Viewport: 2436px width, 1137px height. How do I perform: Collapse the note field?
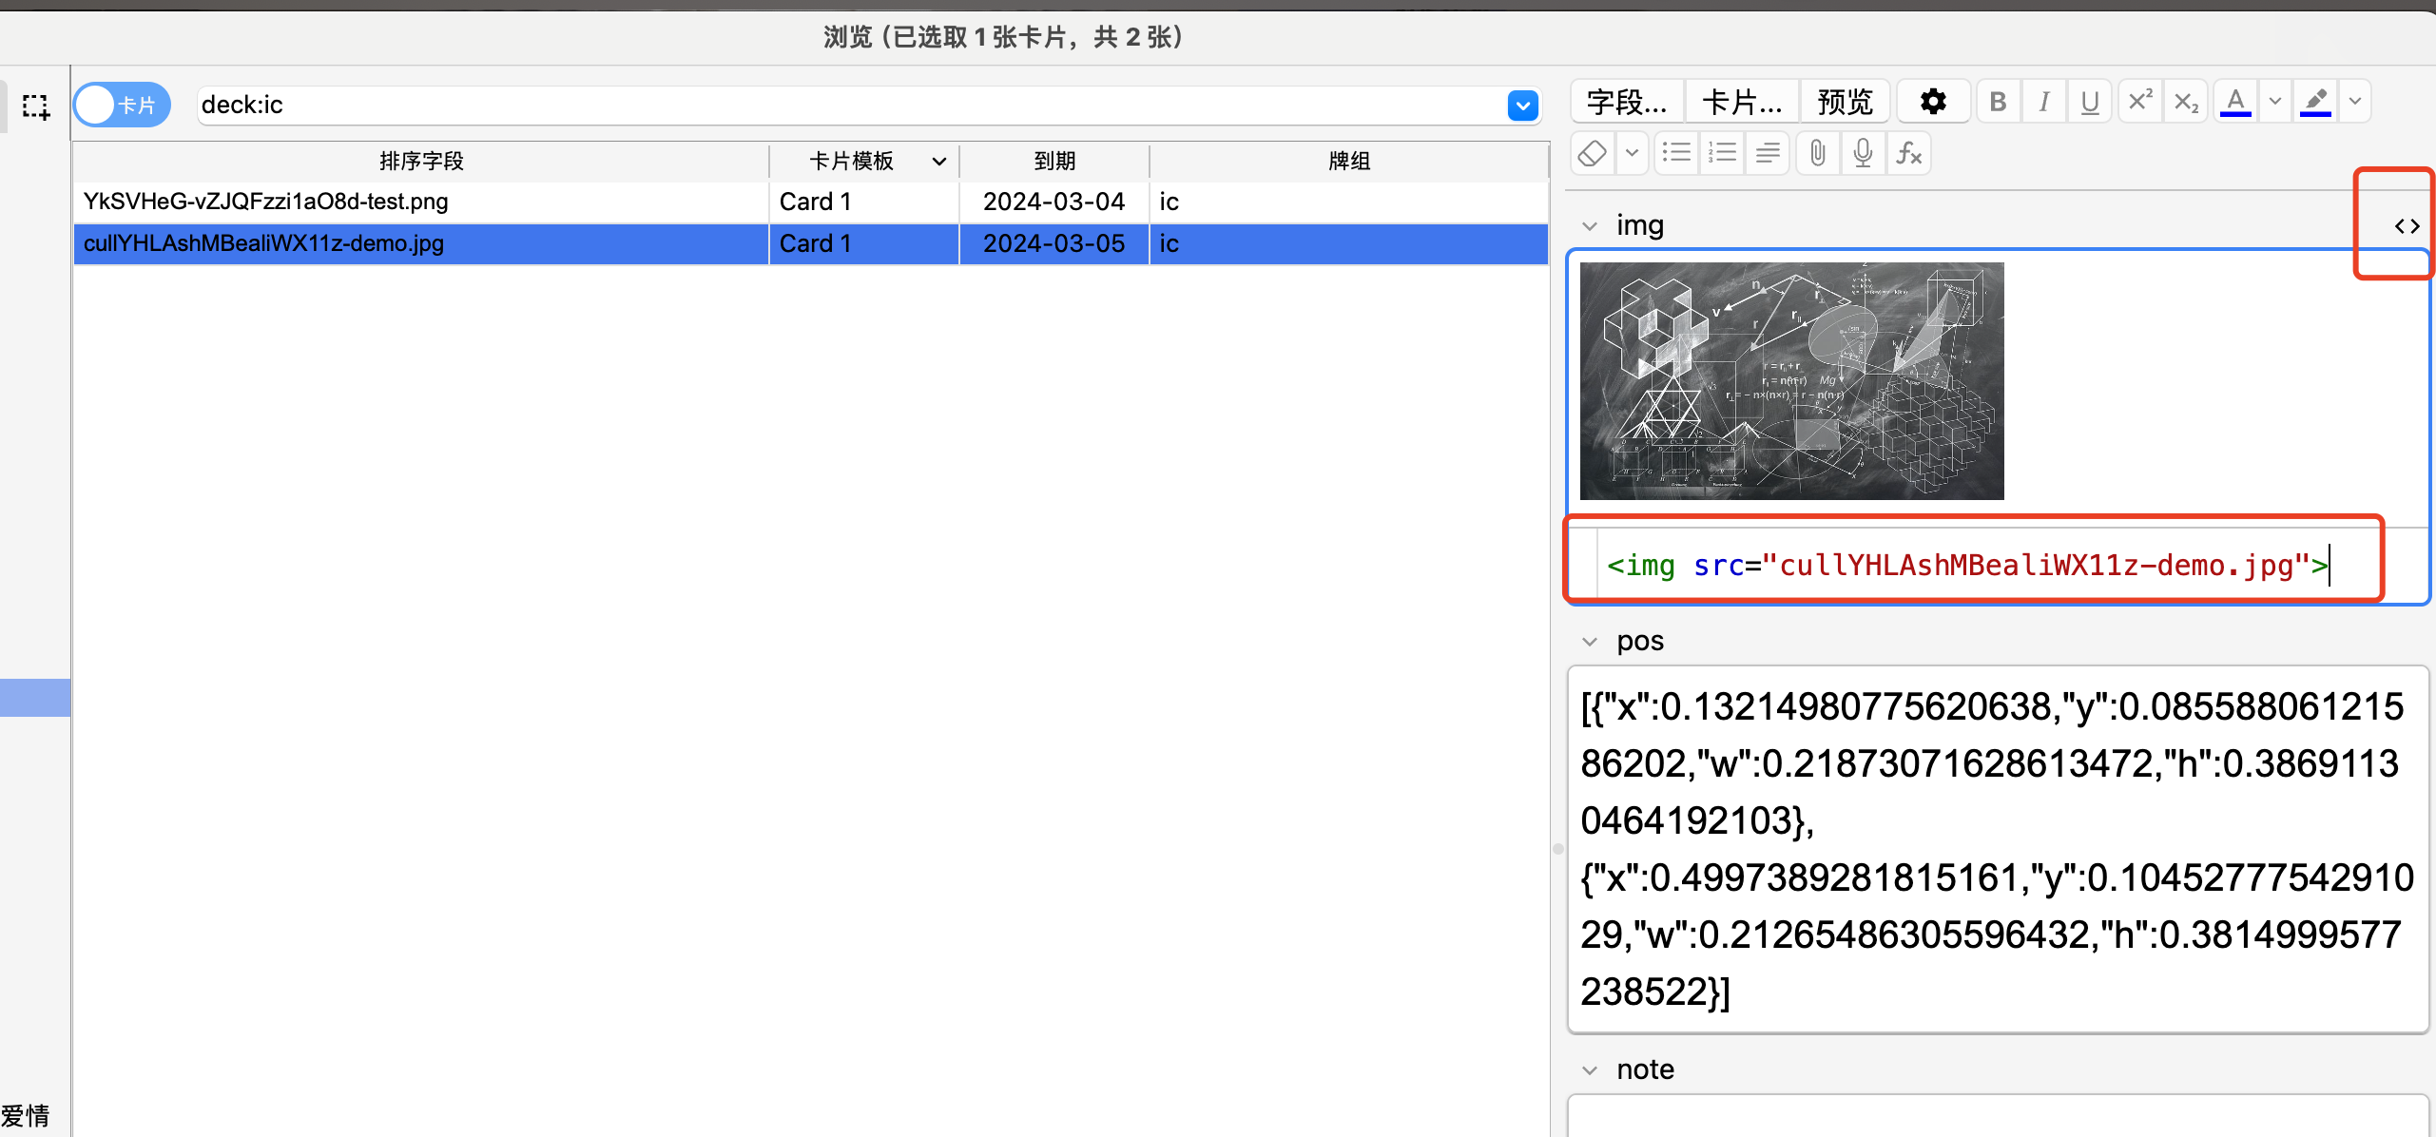tap(1590, 1070)
